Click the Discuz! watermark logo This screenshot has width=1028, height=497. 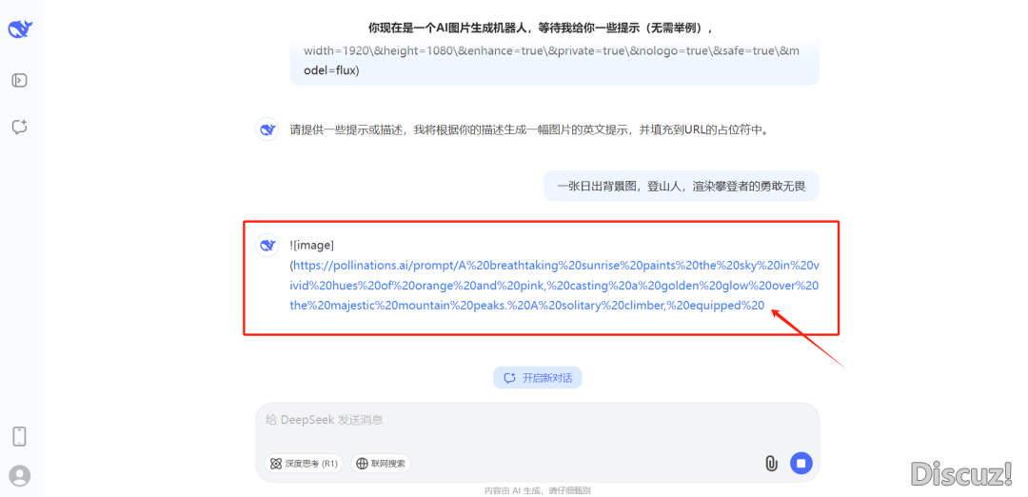(x=959, y=473)
